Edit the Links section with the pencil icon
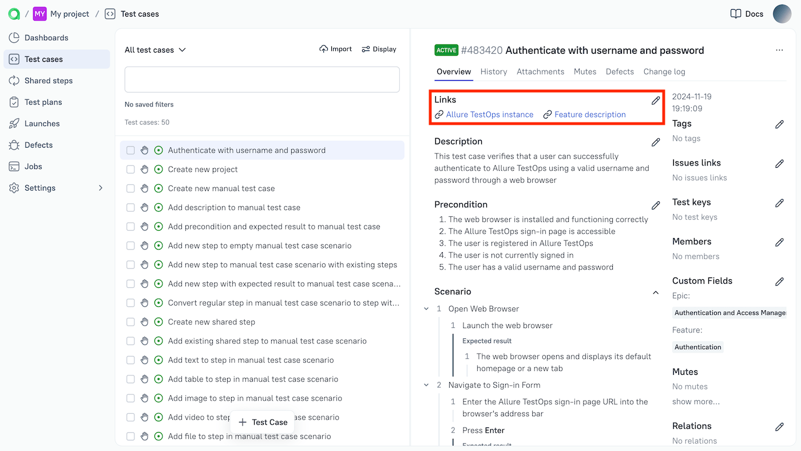The width and height of the screenshot is (801, 451). 656,100
